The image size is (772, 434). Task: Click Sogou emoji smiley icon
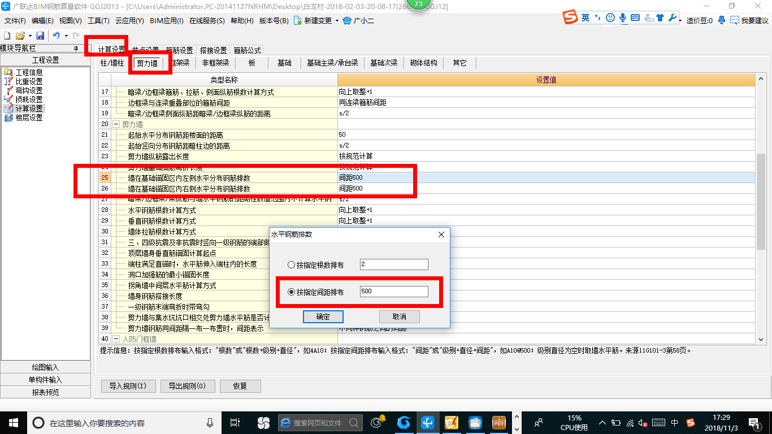(610, 18)
